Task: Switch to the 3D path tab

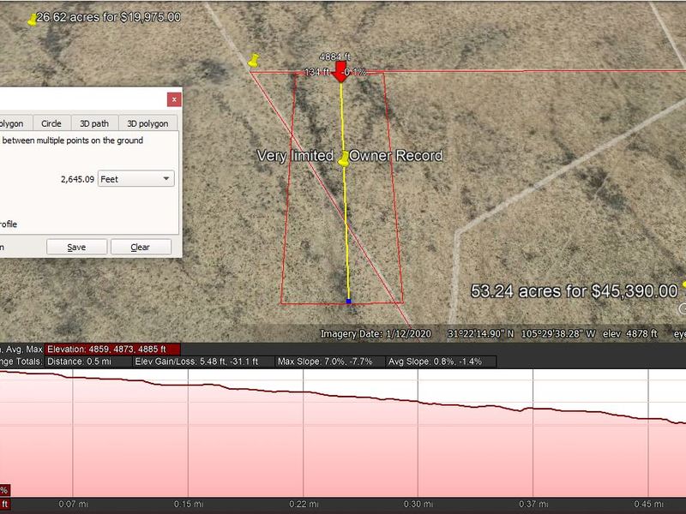Action: [94, 123]
